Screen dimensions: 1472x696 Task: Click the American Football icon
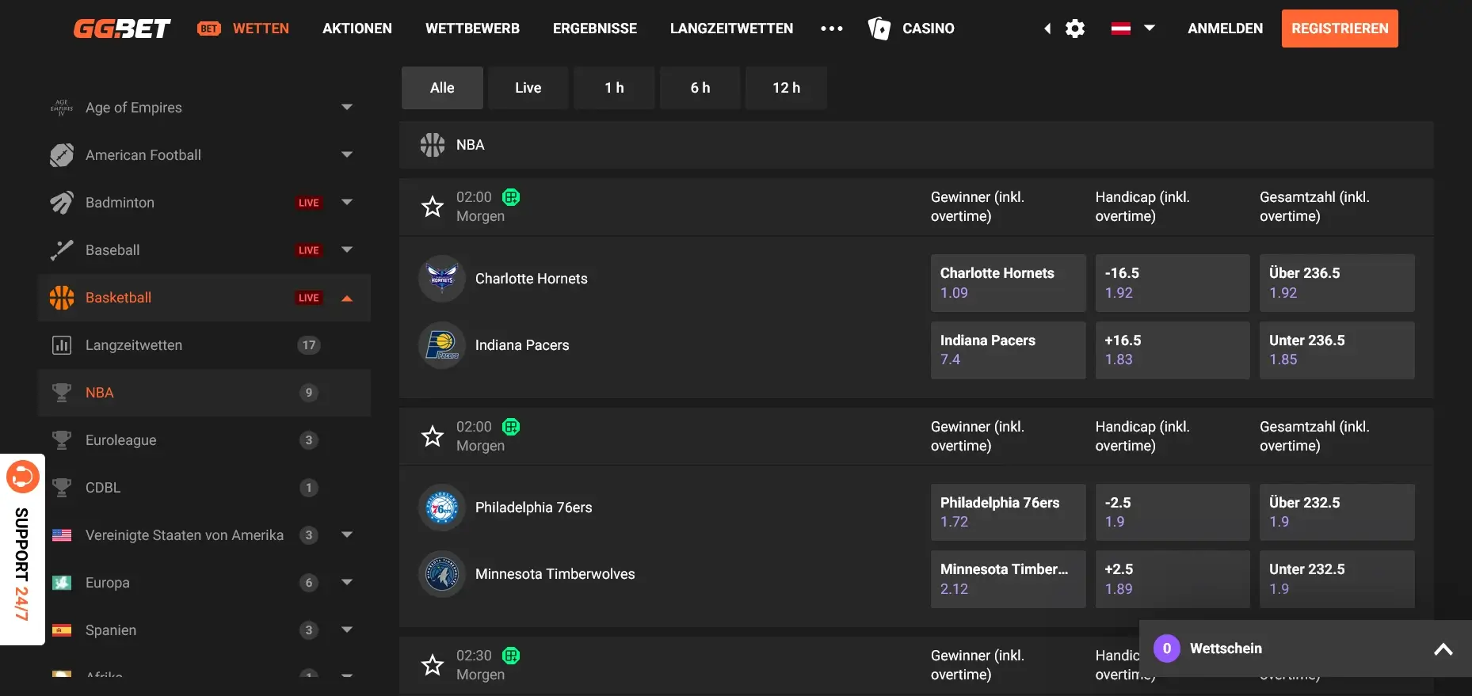62,155
